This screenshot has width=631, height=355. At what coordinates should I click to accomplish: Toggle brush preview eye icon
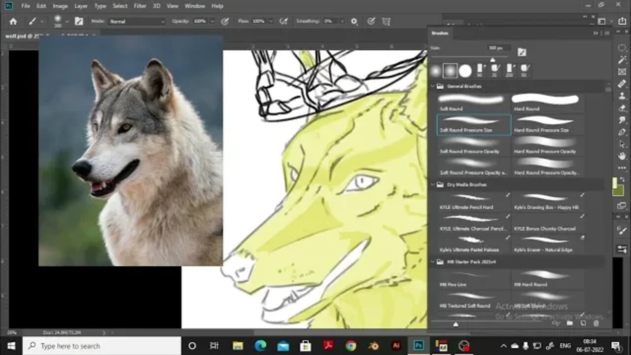557,323
